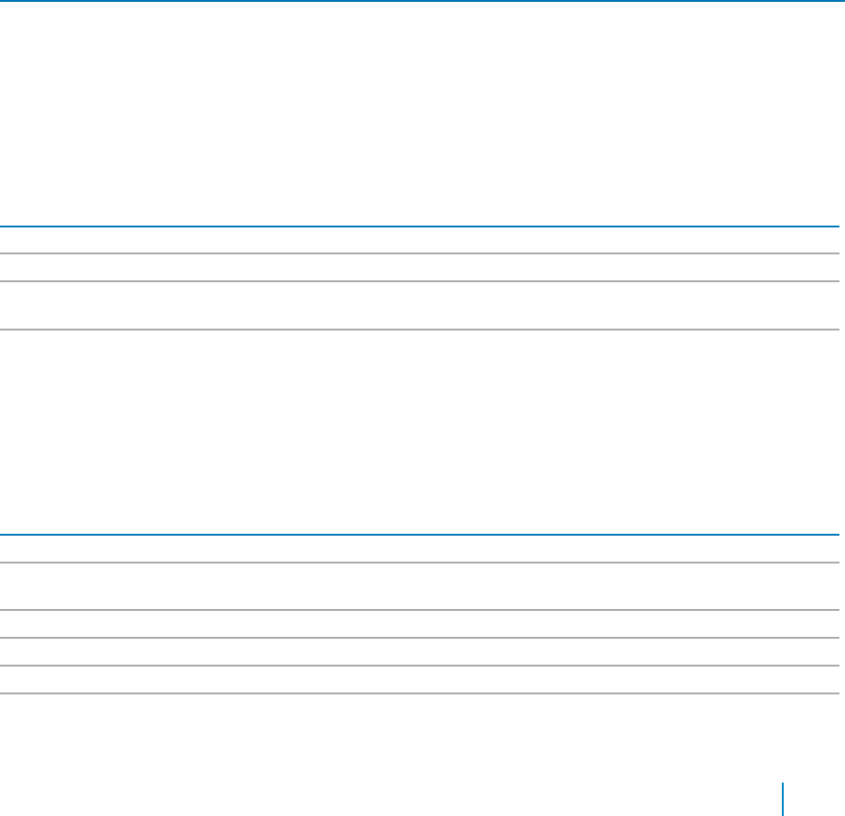Click the second gray divider in upper table
Screen dimensions: 845x816
point(420,281)
